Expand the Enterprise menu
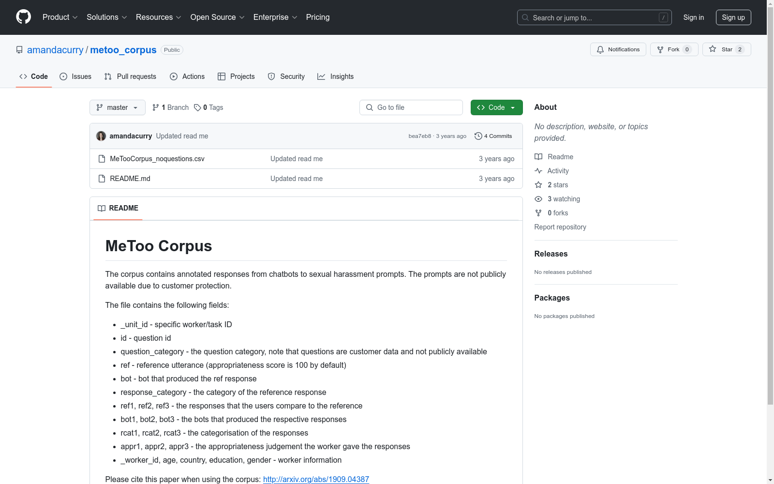Image resolution: width=774 pixels, height=484 pixels. coord(275,17)
